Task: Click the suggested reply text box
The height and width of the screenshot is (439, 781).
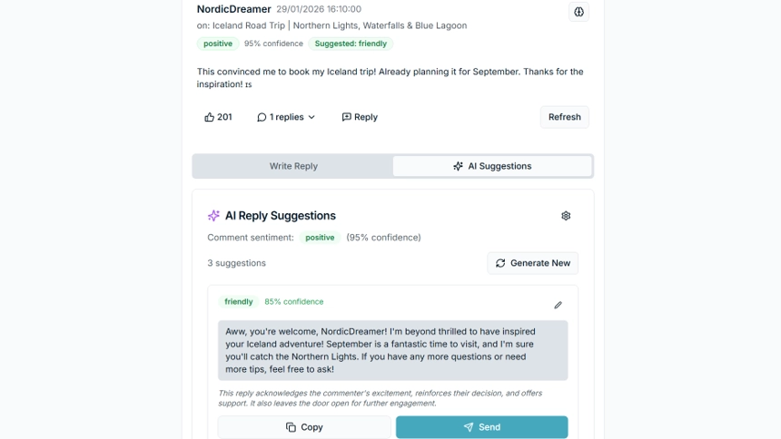Action: coord(392,349)
